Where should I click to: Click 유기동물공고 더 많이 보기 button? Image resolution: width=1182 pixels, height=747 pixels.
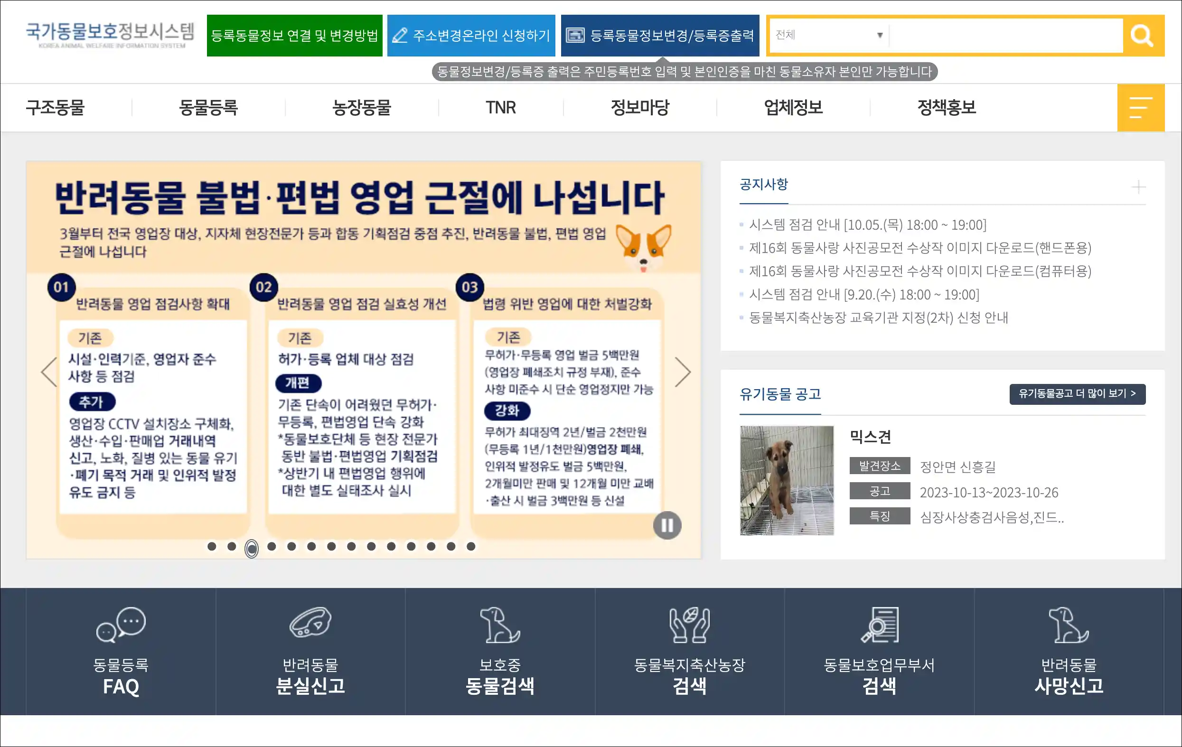tap(1077, 393)
